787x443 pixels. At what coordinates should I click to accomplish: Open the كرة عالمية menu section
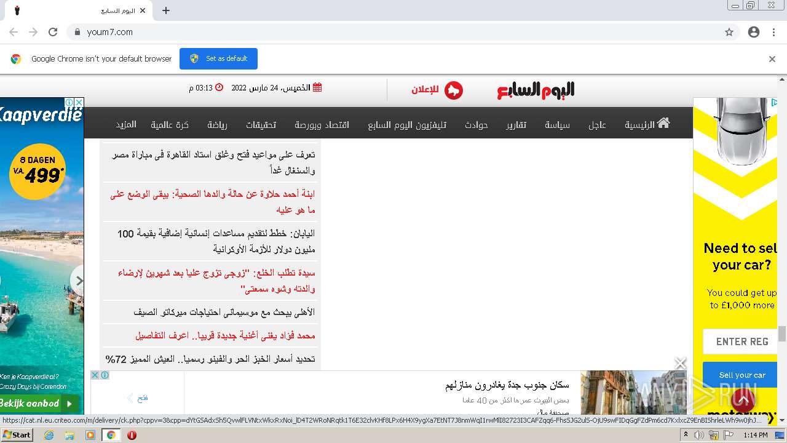pyautogui.click(x=170, y=125)
